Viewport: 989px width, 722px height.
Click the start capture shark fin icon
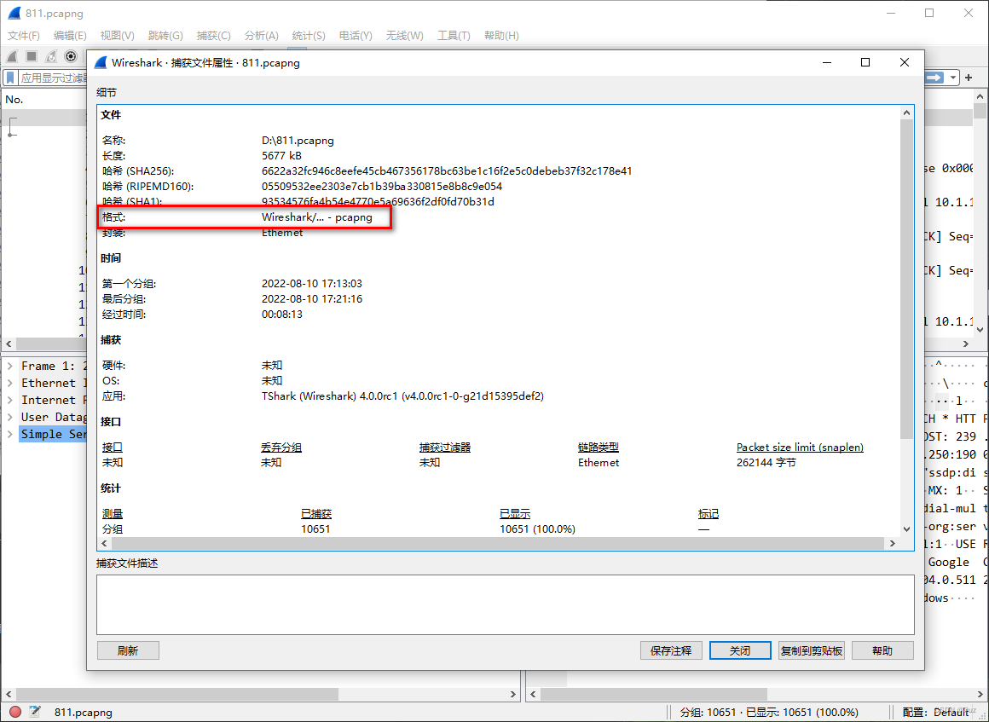pos(12,56)
